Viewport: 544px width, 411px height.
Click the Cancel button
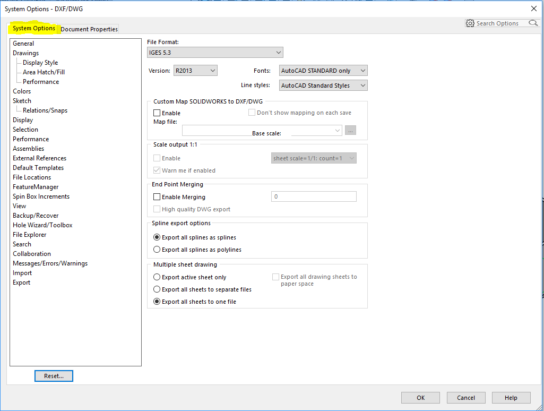click(x=466, y=398)
